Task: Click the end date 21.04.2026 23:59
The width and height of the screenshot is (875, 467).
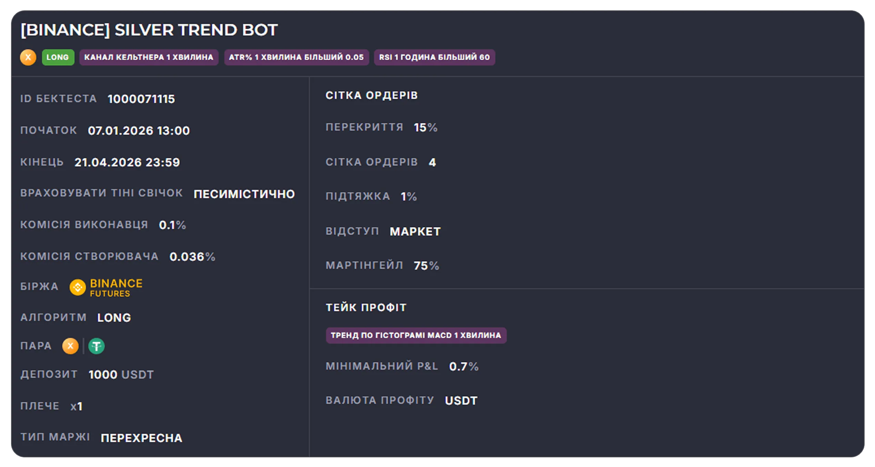Action: pos(127,163)
